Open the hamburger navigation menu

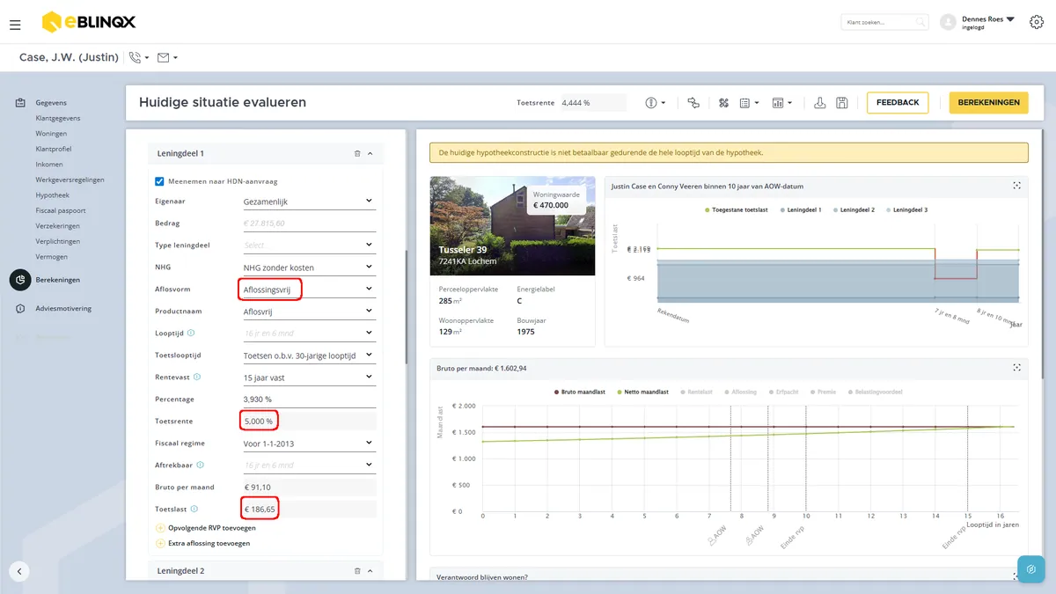point(15,25)
